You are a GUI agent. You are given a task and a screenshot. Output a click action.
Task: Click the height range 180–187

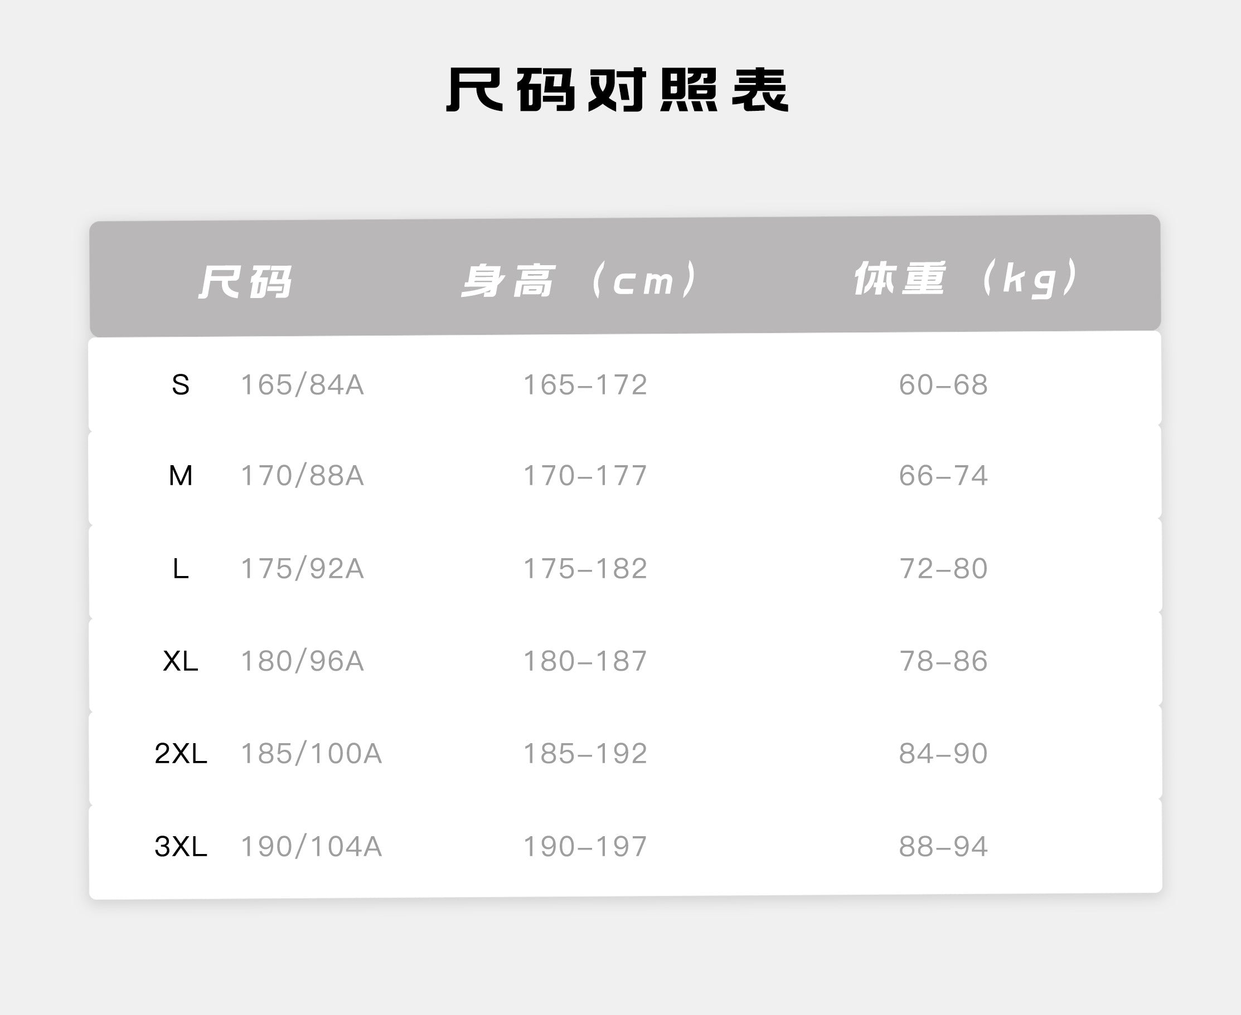pyautogui.click(x=584, y=661)
